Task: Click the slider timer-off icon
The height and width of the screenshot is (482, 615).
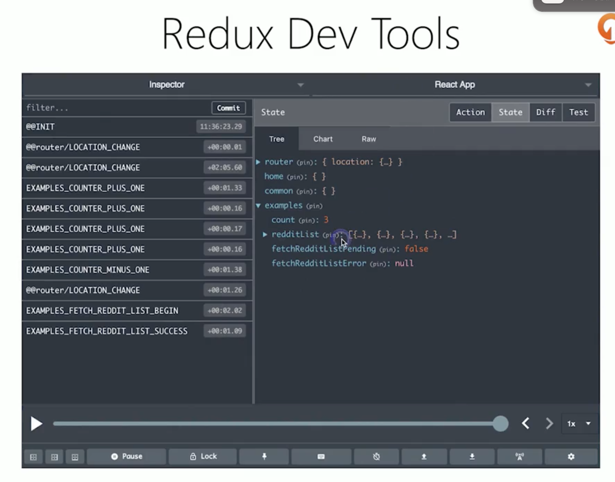Action: point(376,456)
